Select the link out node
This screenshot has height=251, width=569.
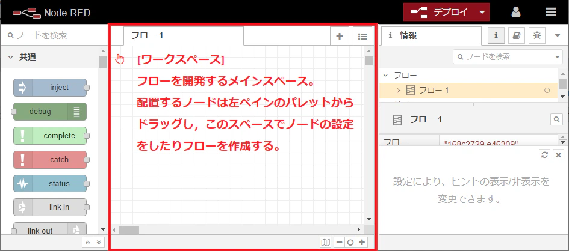point(50,230)
